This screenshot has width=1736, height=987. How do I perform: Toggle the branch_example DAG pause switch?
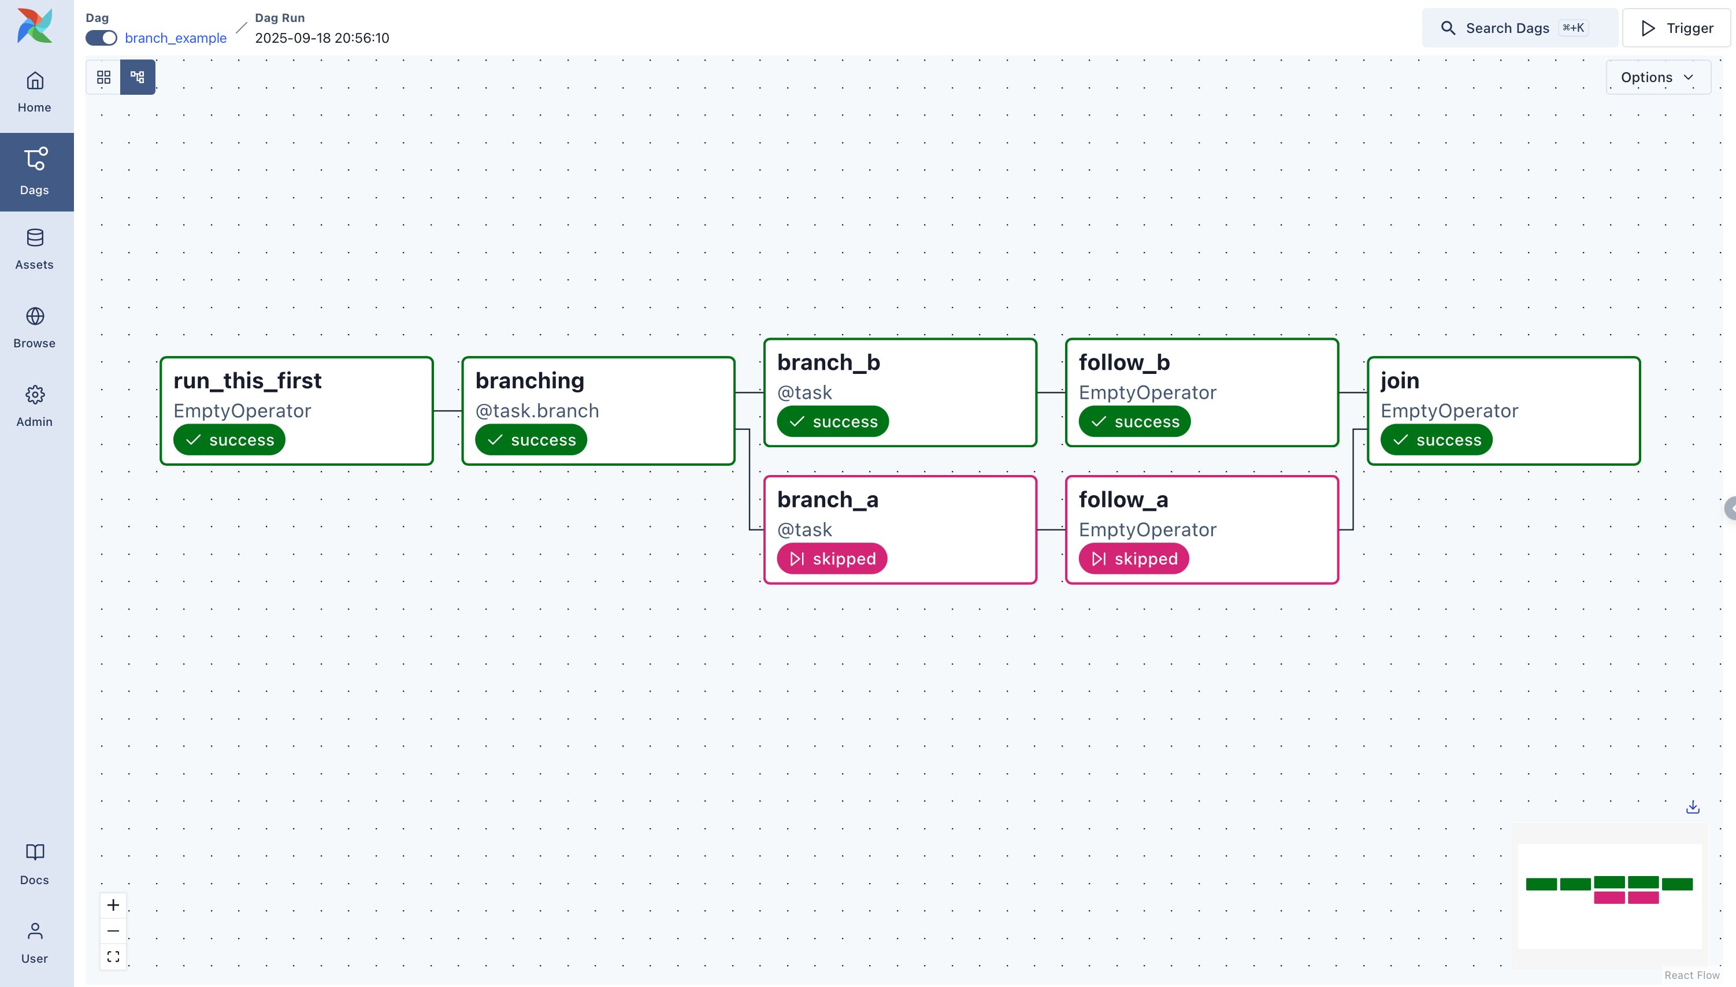(101, 38)
